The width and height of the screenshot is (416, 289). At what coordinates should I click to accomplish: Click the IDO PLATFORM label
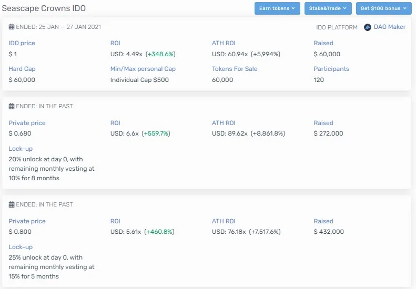coord(337,27)
